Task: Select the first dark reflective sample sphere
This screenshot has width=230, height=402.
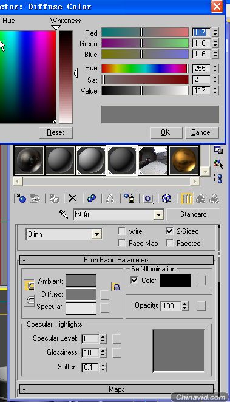Action: pos(29,160)
